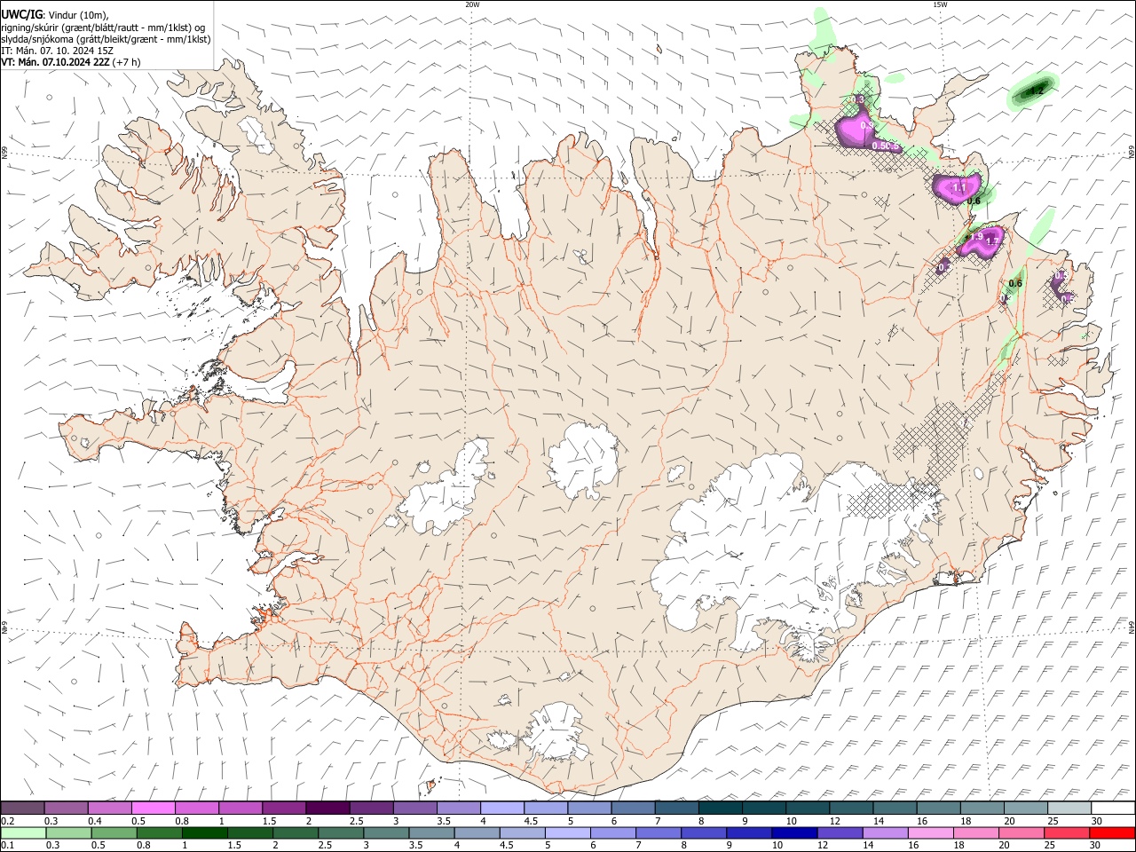Click the bright magenta 0.5 swatch, upper legend row

coord(153,808)
